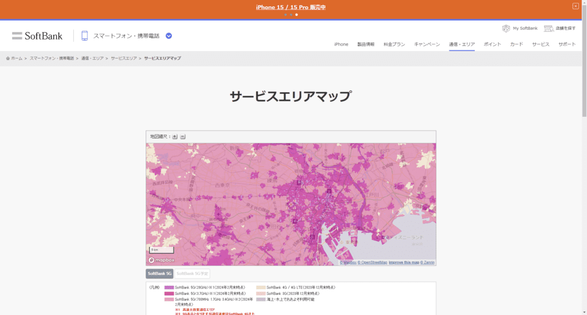The image size is (587, 315).
Task: Click the smartphone icon in the header
Action: (85, 36)
